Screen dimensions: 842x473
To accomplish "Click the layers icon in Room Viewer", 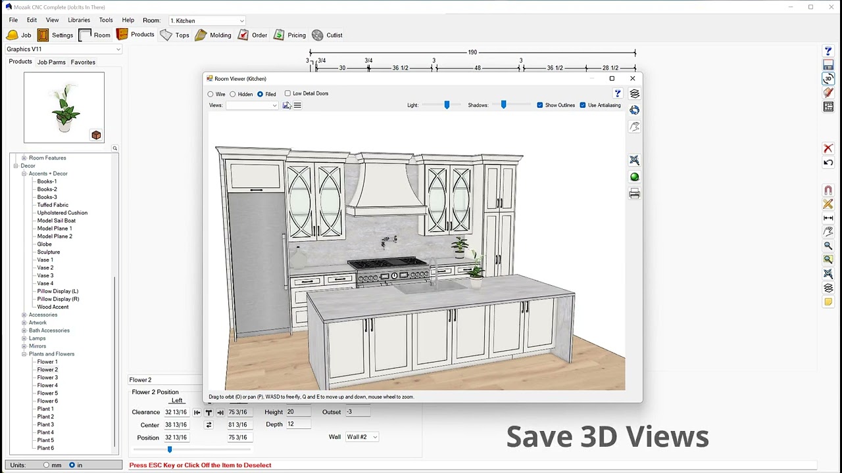I will (x=634, y=94).
